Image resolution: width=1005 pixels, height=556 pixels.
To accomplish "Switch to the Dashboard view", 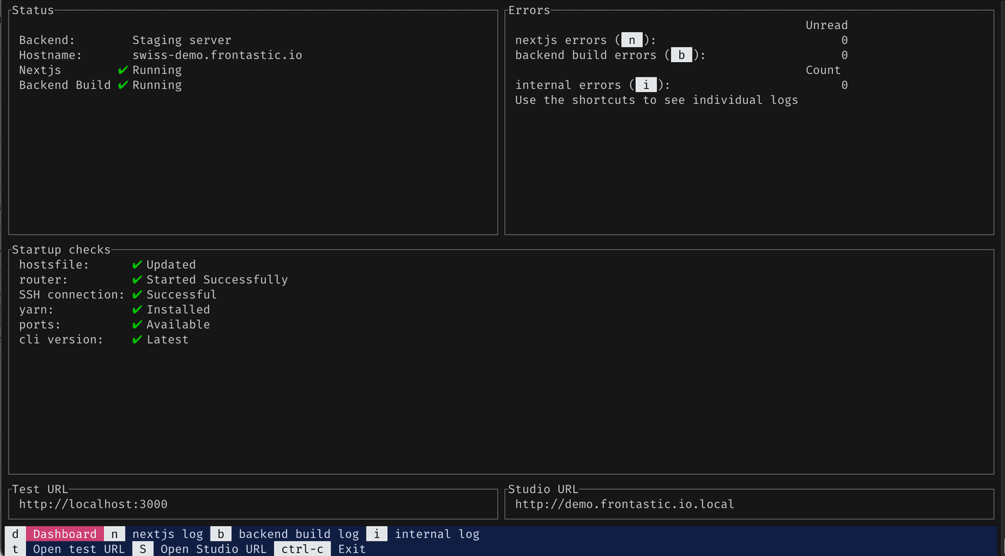I will [65, 533].
